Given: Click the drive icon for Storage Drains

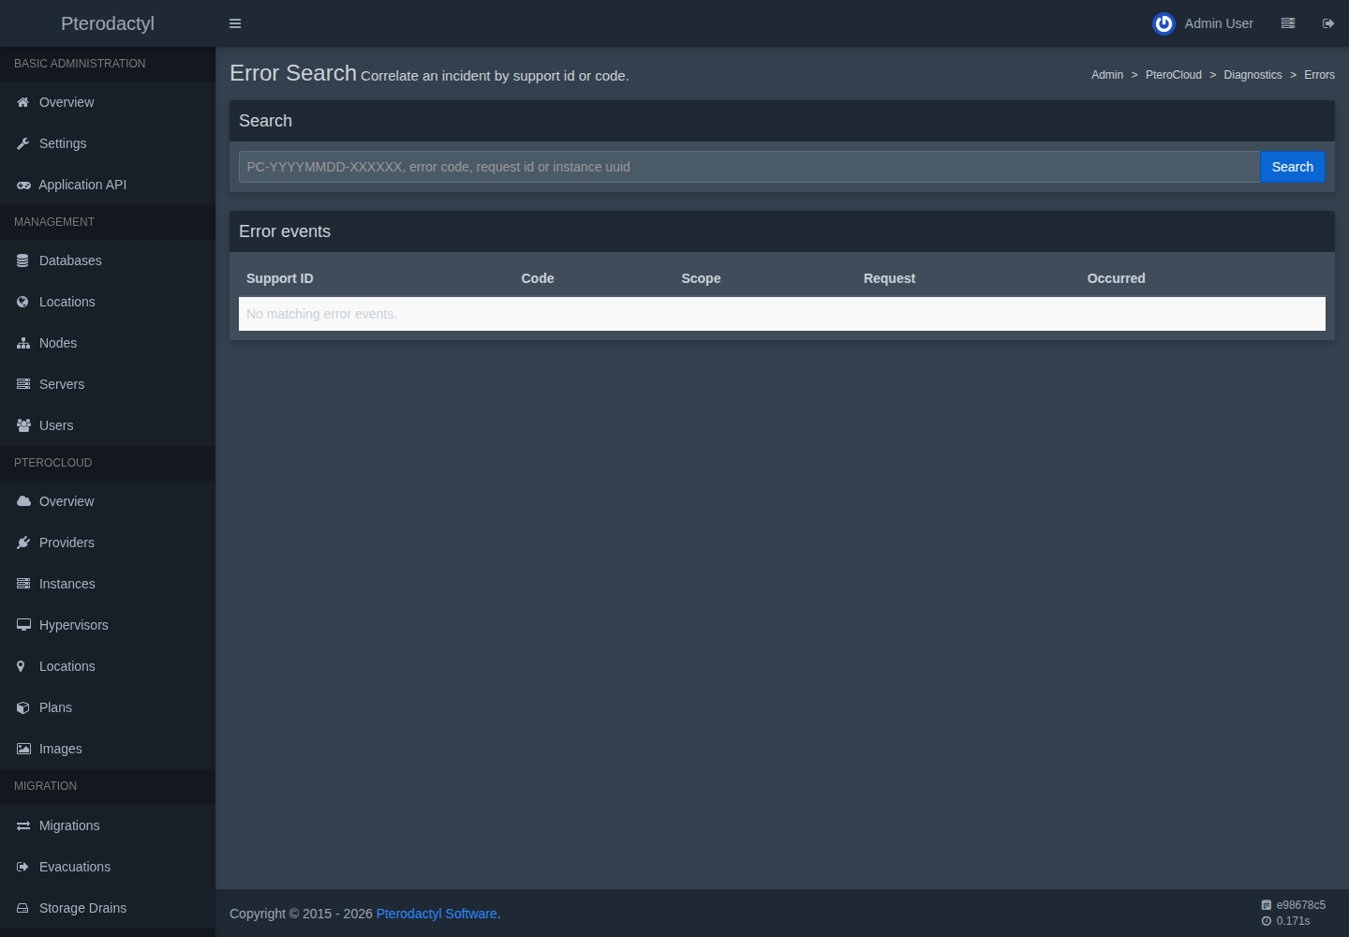Looking at the screenshot, I should point(23,908).
